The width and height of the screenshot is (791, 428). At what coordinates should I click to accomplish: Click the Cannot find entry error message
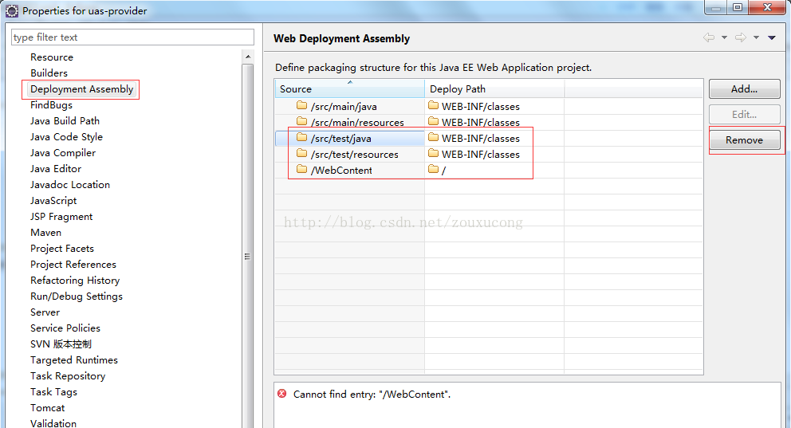(x=372, y=395)
